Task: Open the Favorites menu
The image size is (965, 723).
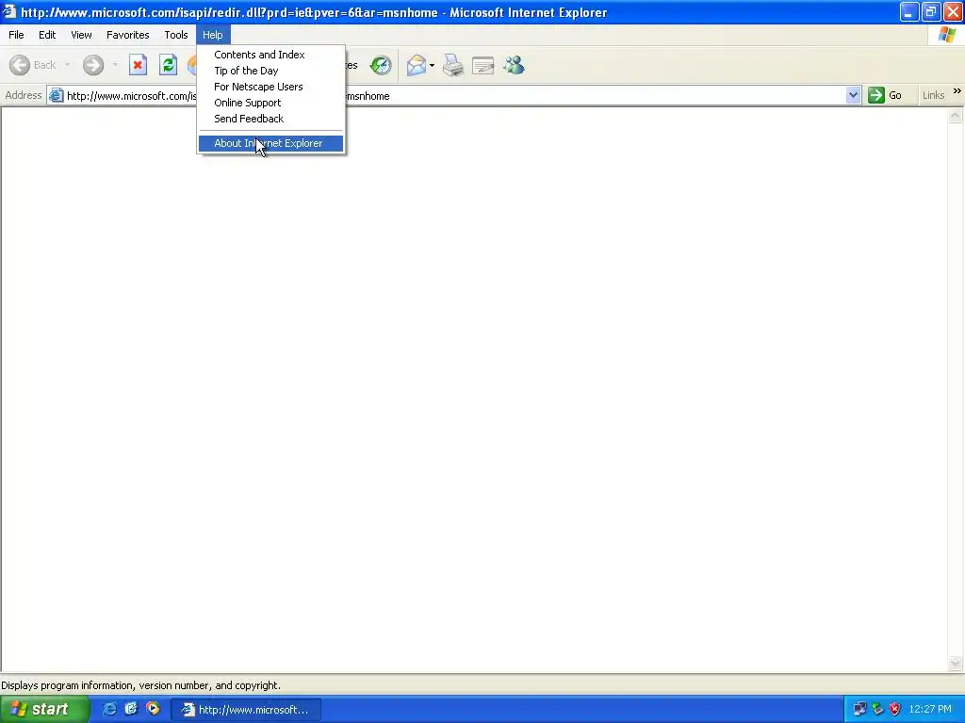Action: pos(127,35)
